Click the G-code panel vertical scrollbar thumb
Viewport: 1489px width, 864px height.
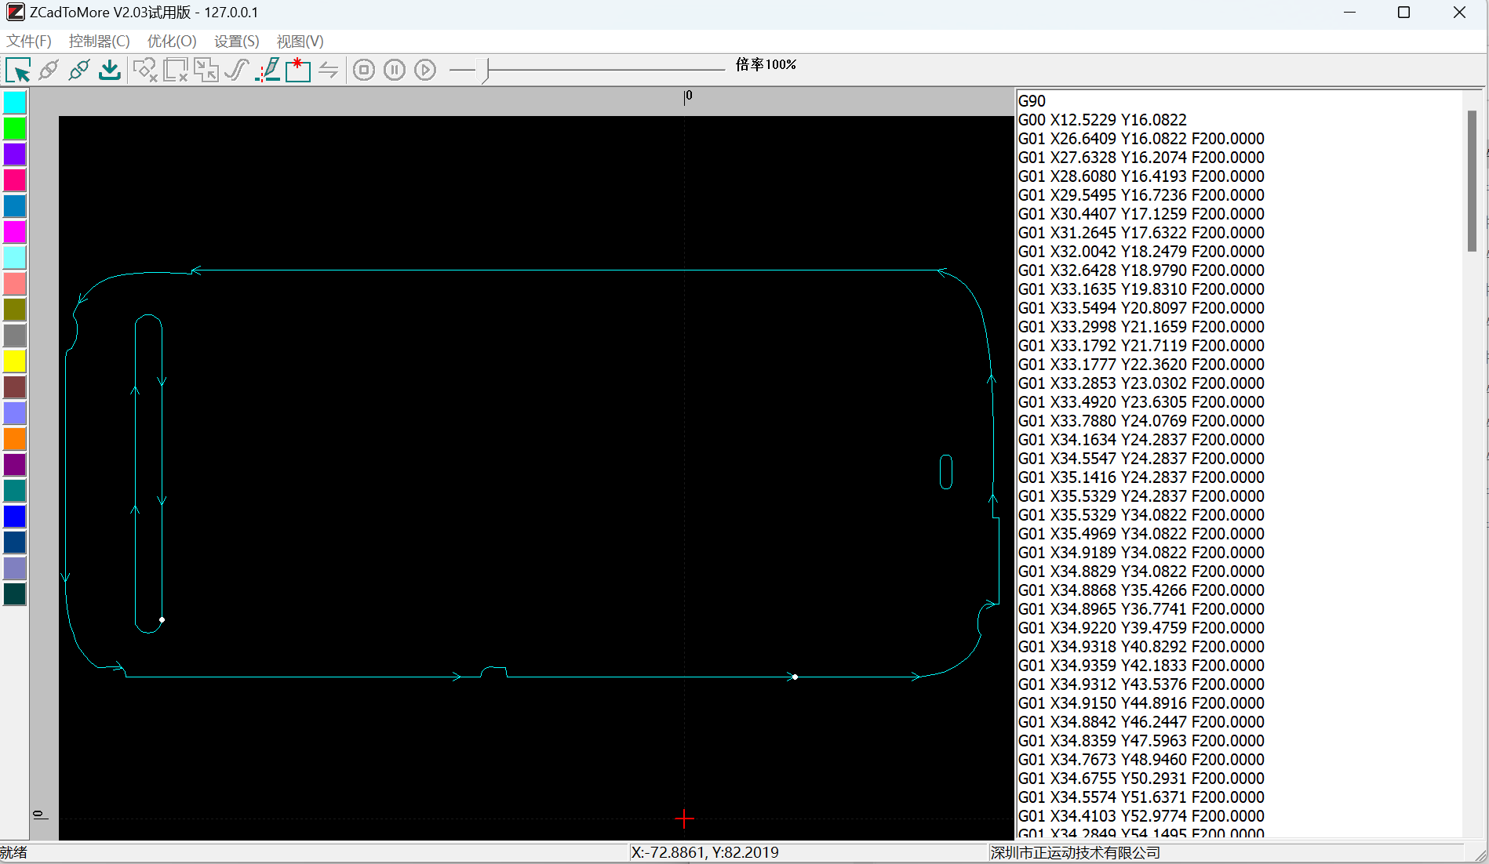click(1473, 181)
